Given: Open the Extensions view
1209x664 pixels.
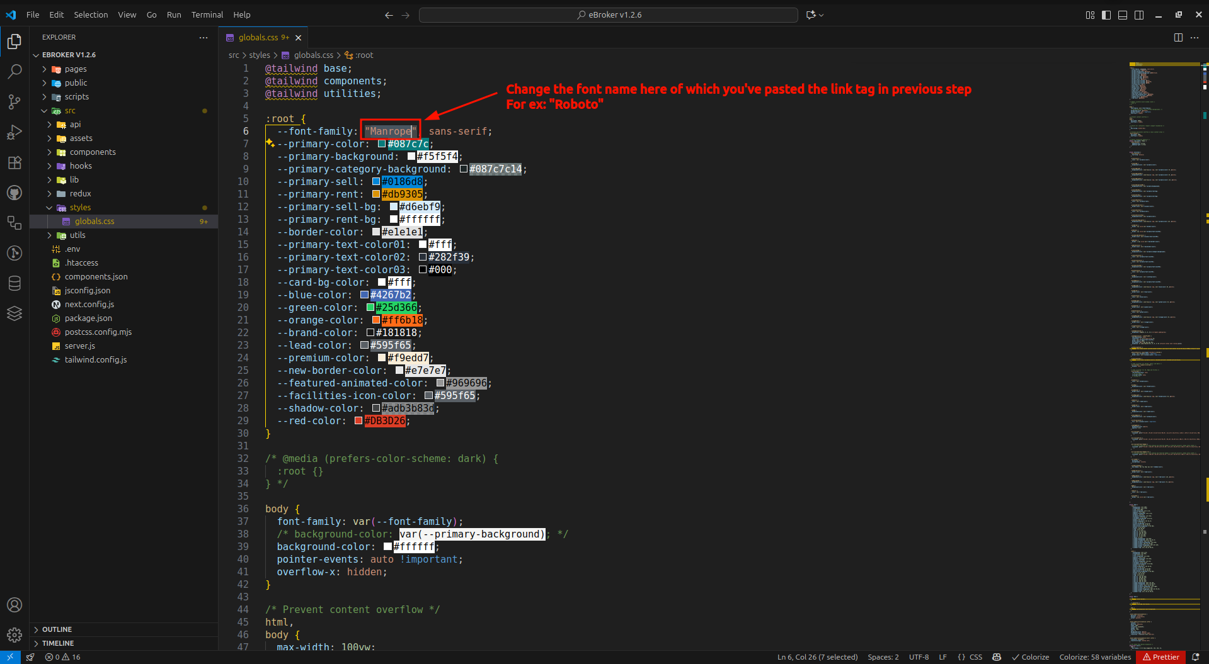Looking at the screenshot, I should (14, 162).
